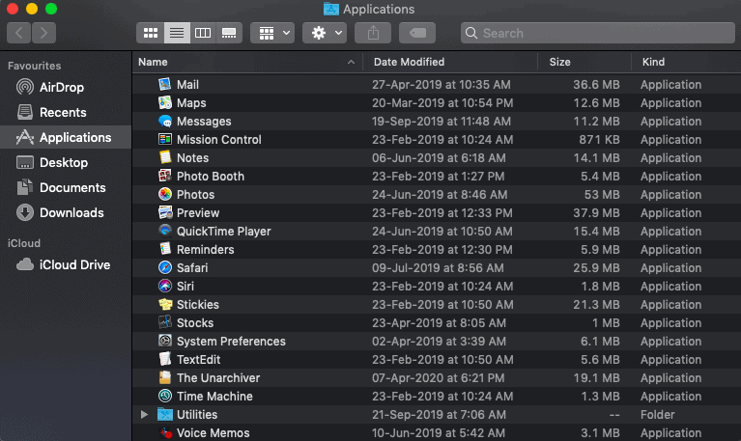Select the Safari app icon
741x441 pixels.
[x=165, y=267]
